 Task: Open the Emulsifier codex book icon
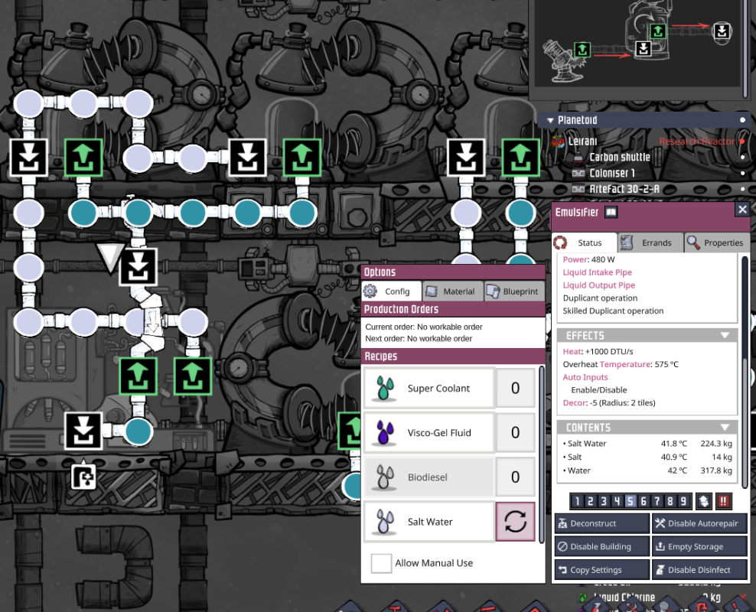[611, 212]
